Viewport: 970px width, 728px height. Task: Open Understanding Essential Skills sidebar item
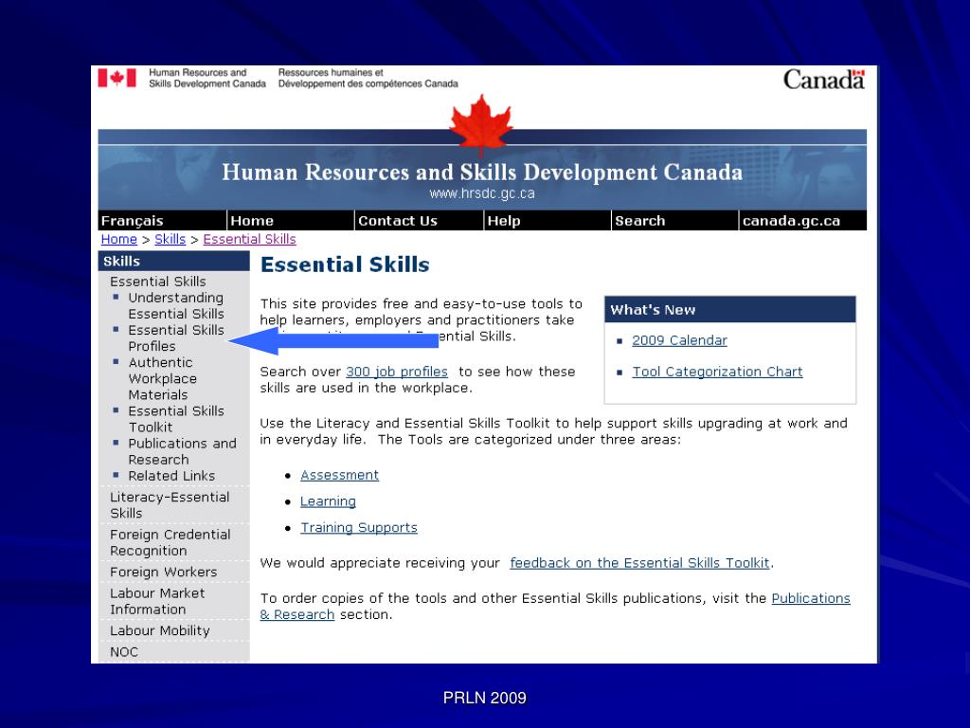(x=175, y=306)
